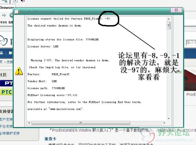Open the 客户支持 link in browser sidebar

point(6,119)
